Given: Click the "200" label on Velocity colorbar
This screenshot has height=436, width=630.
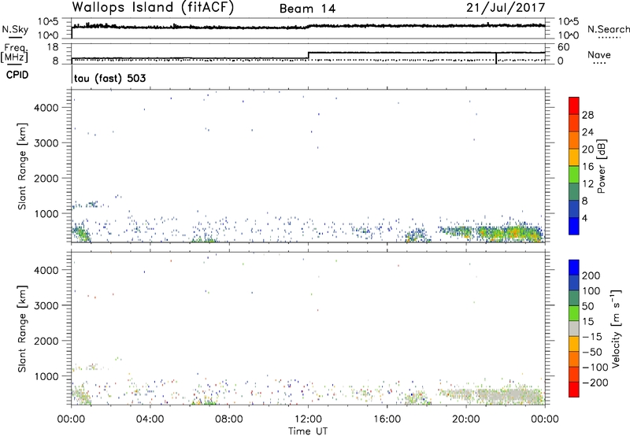Looking at the screenshot, I should (x=591, y=275).
